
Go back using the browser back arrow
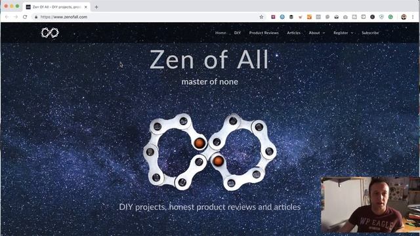tap(7, 17)
